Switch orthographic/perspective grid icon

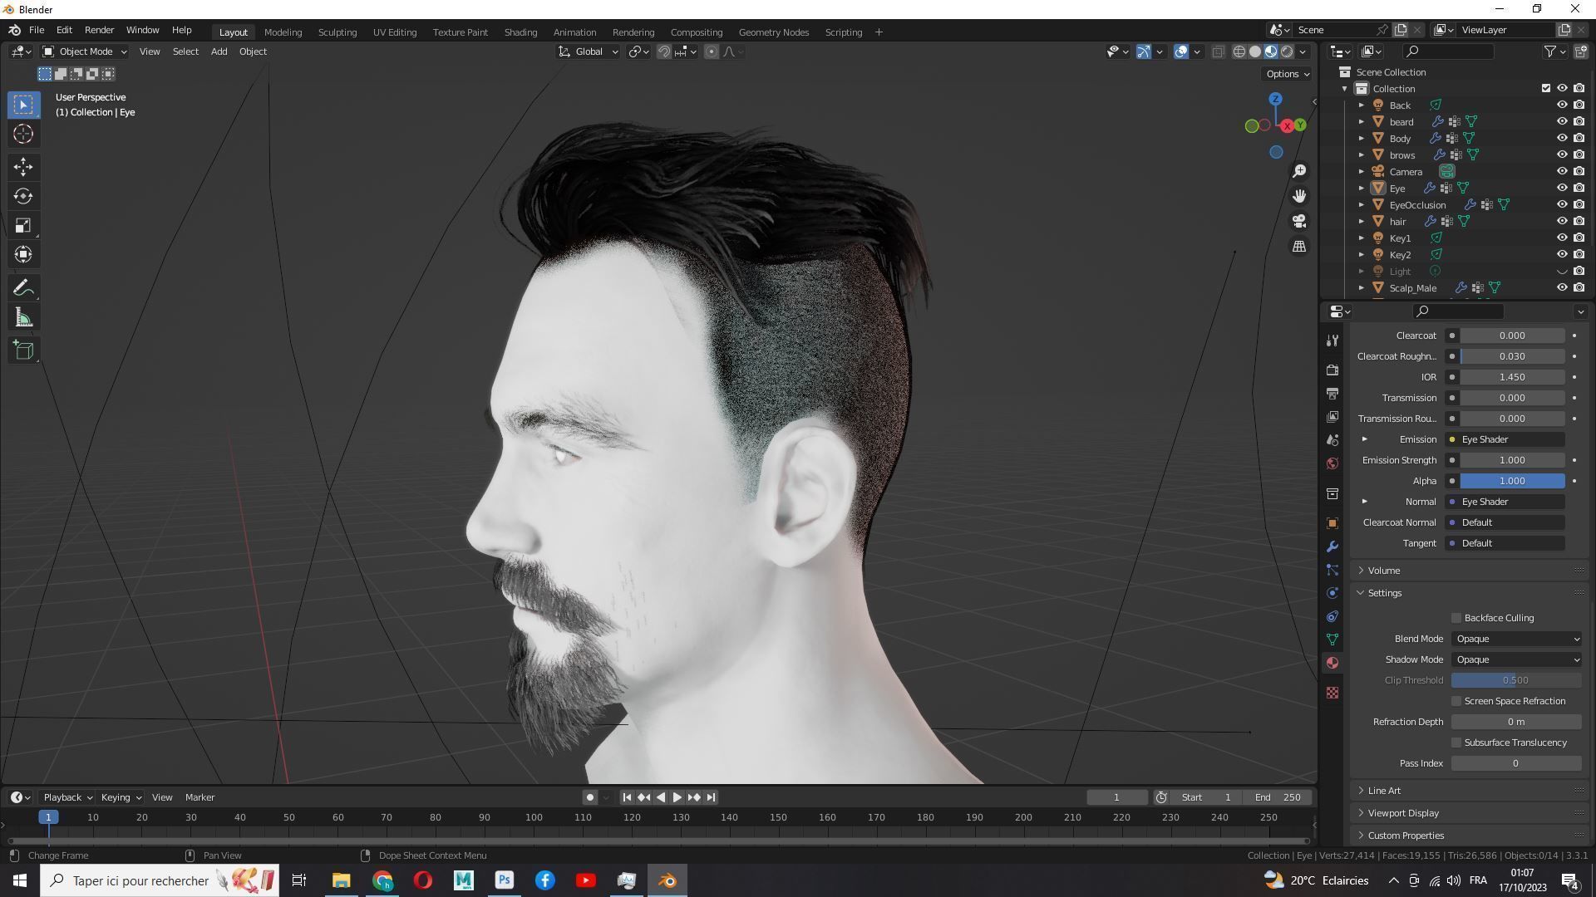click(1298, 247)
